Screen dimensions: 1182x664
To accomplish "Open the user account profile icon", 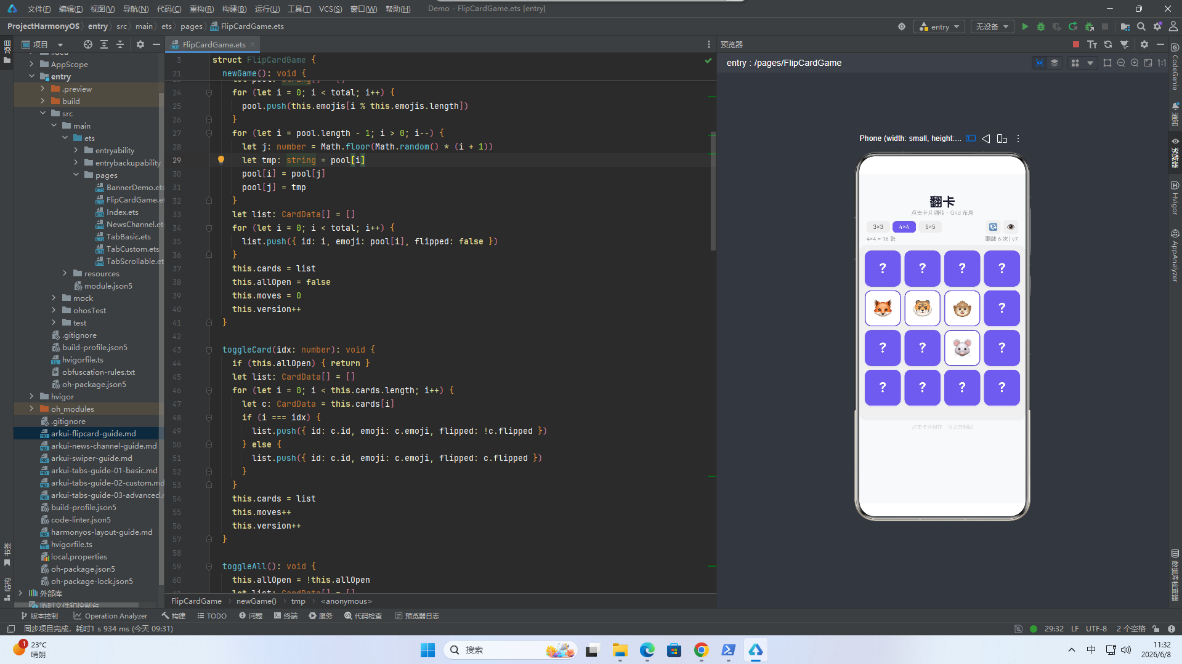I will (1173, 27).
